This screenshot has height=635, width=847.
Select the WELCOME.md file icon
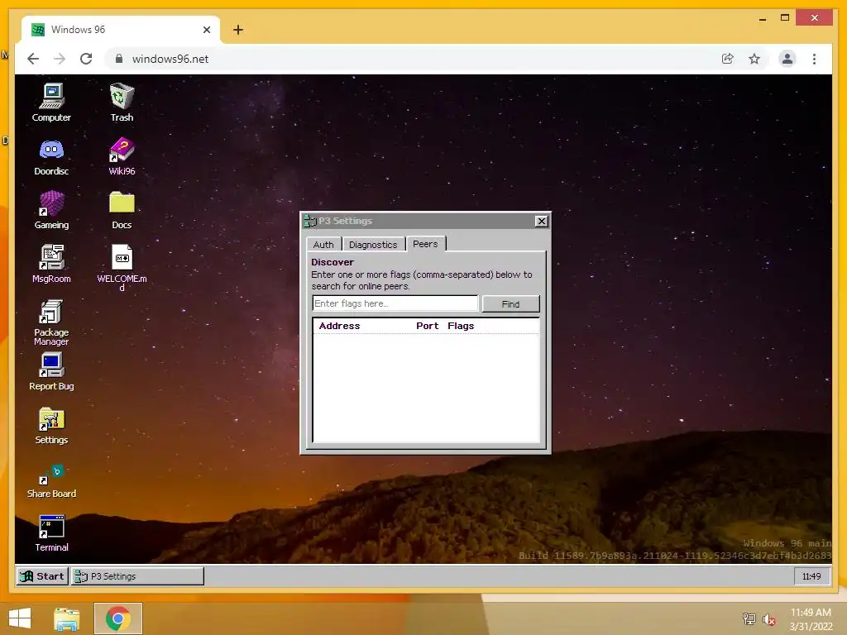(122, 268)
